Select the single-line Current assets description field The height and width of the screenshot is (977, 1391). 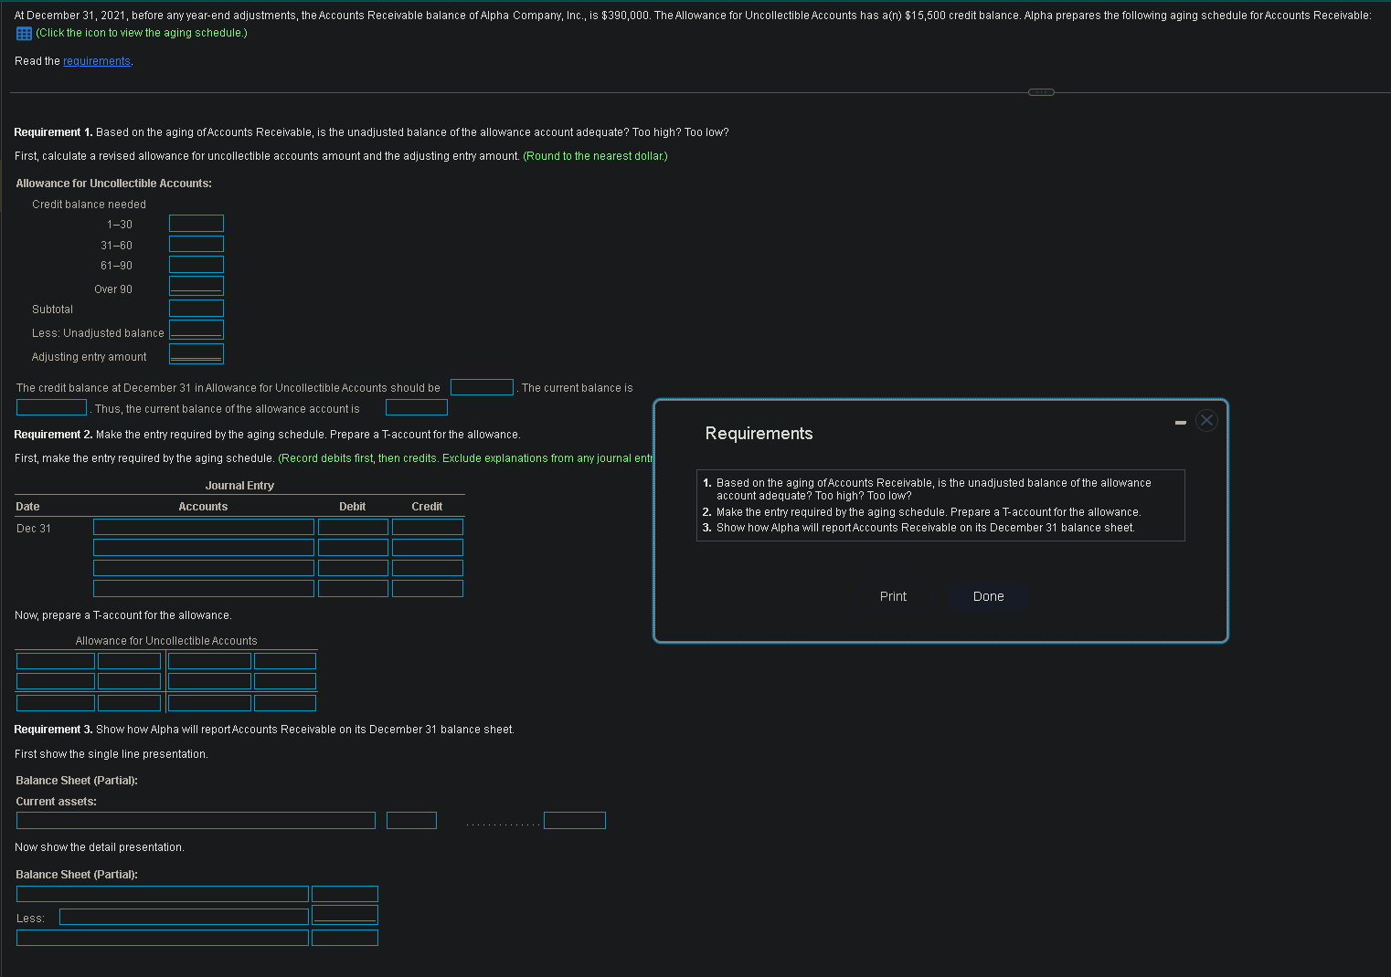click(196, 820)
